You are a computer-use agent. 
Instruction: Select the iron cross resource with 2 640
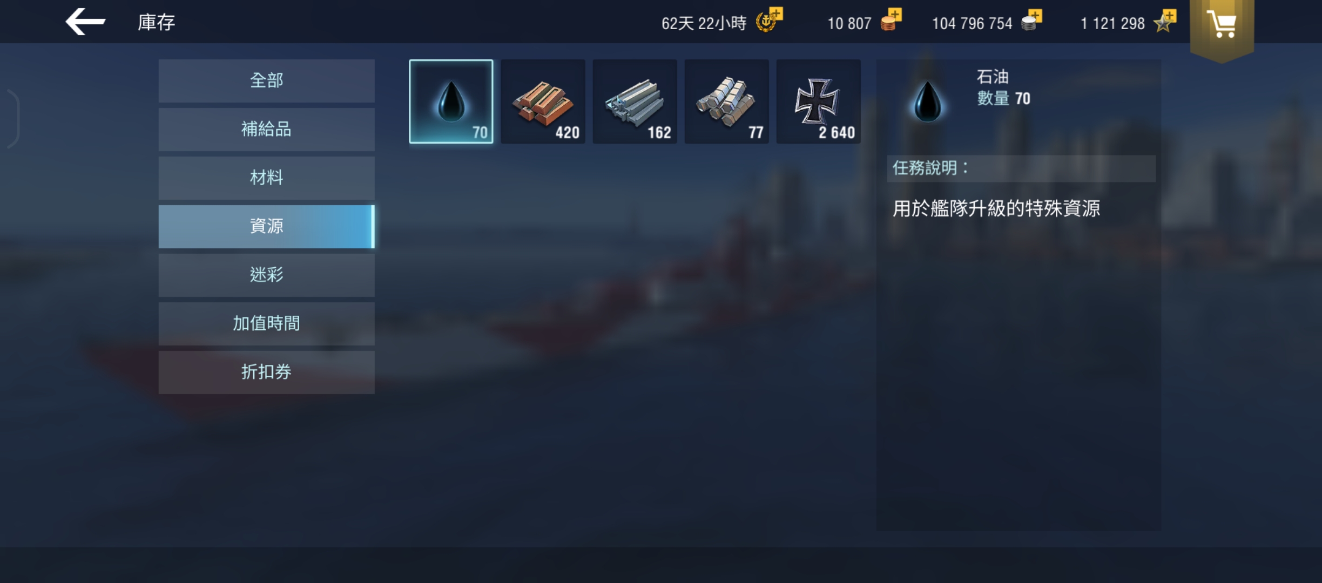coord(818,101)
